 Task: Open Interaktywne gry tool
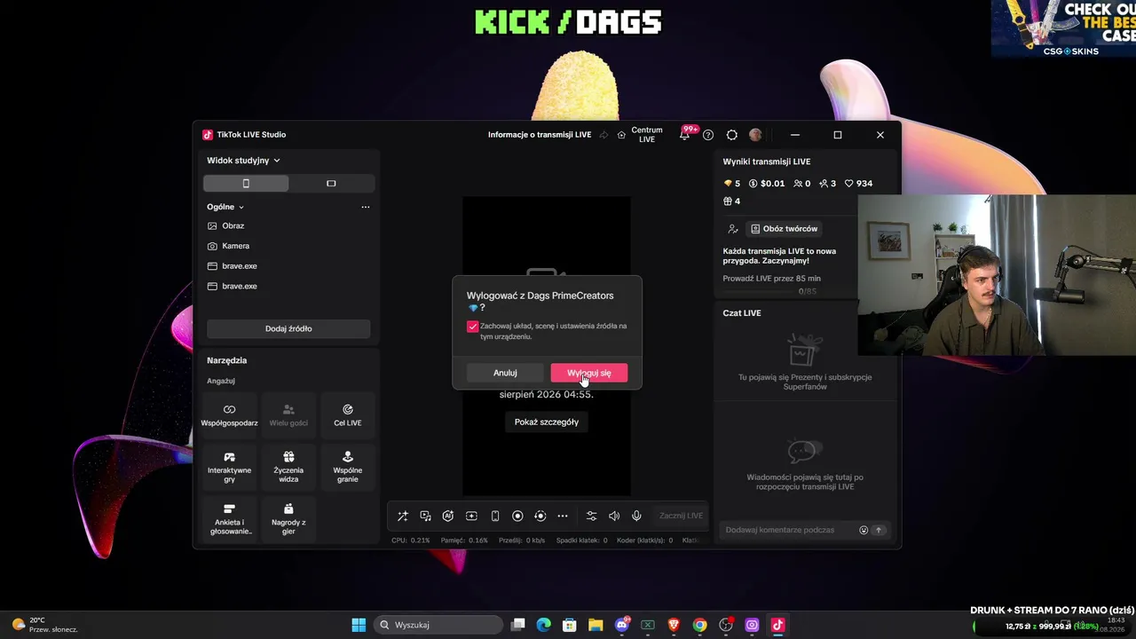coord(229,467)
